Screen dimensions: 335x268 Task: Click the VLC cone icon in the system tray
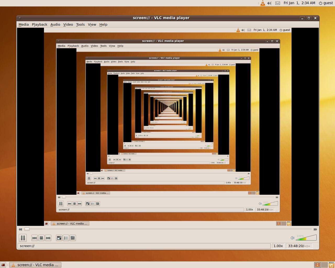[263, 3]
